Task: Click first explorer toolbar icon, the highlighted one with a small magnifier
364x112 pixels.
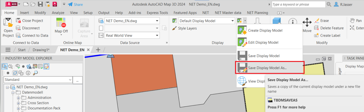Action: click(4, 66)
